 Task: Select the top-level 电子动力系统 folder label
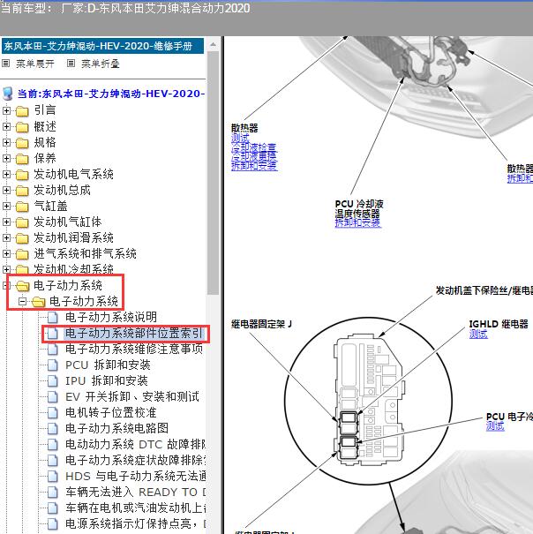(x=68, y=285)
